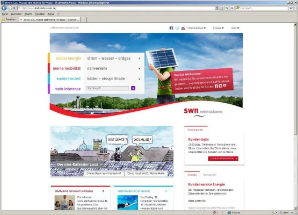Image resolution: width=298 pixels, height=215 pixels.
Task: Click the compatibility view icon
Action: coord(222,8)
